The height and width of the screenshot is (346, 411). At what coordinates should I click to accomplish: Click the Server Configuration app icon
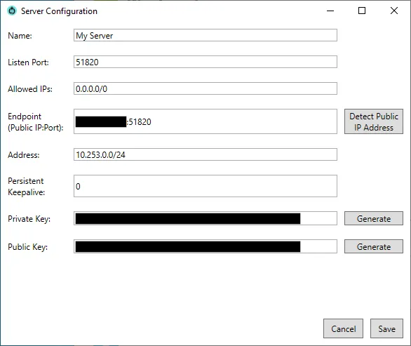12,11
